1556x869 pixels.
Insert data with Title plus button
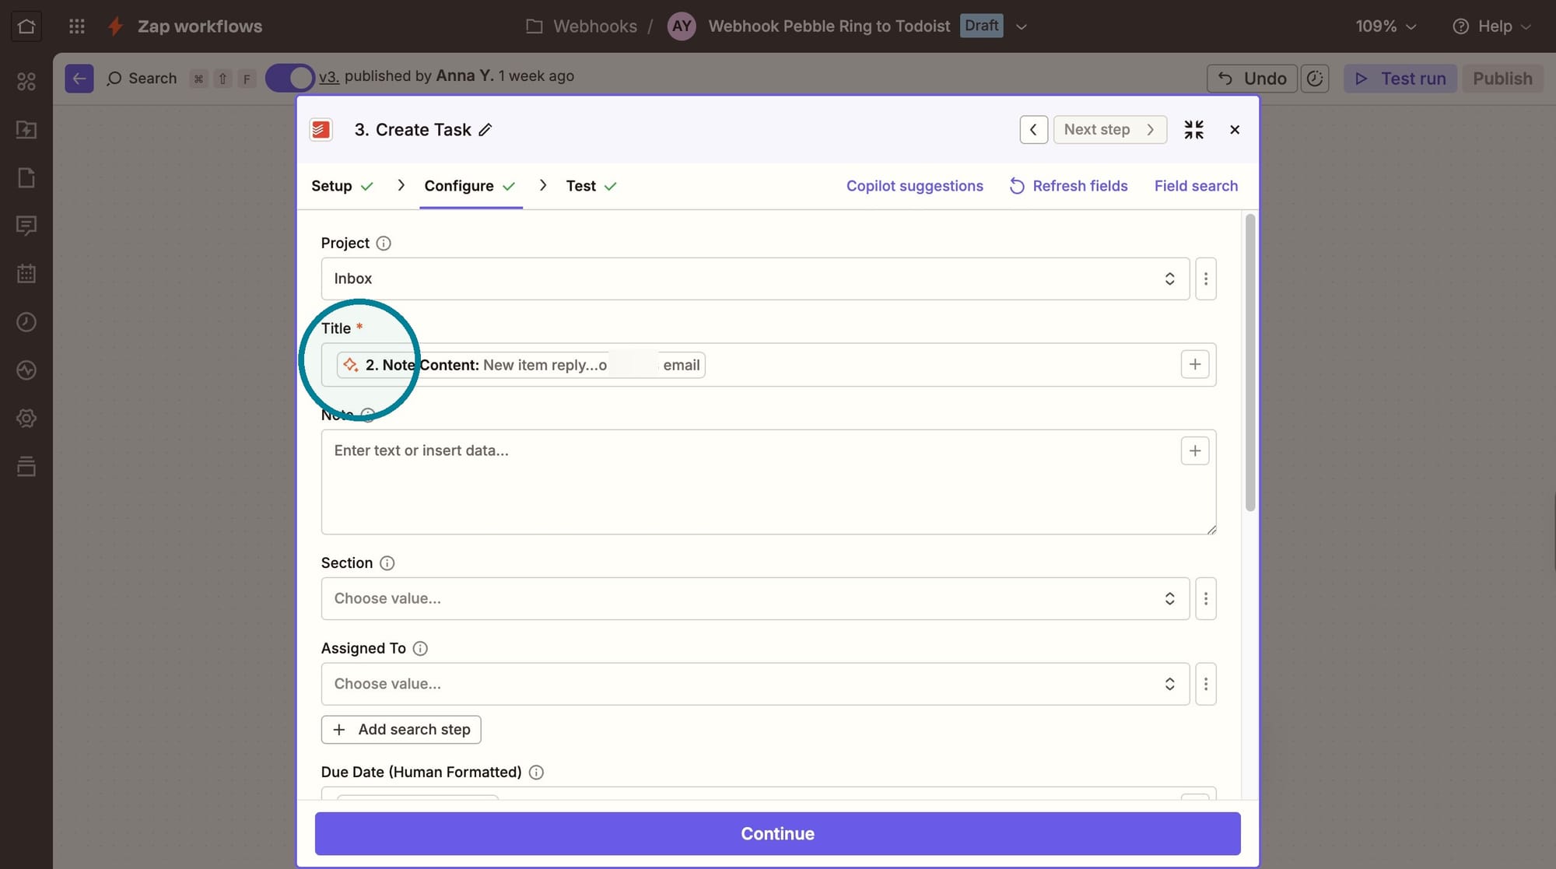[1195, 365]
